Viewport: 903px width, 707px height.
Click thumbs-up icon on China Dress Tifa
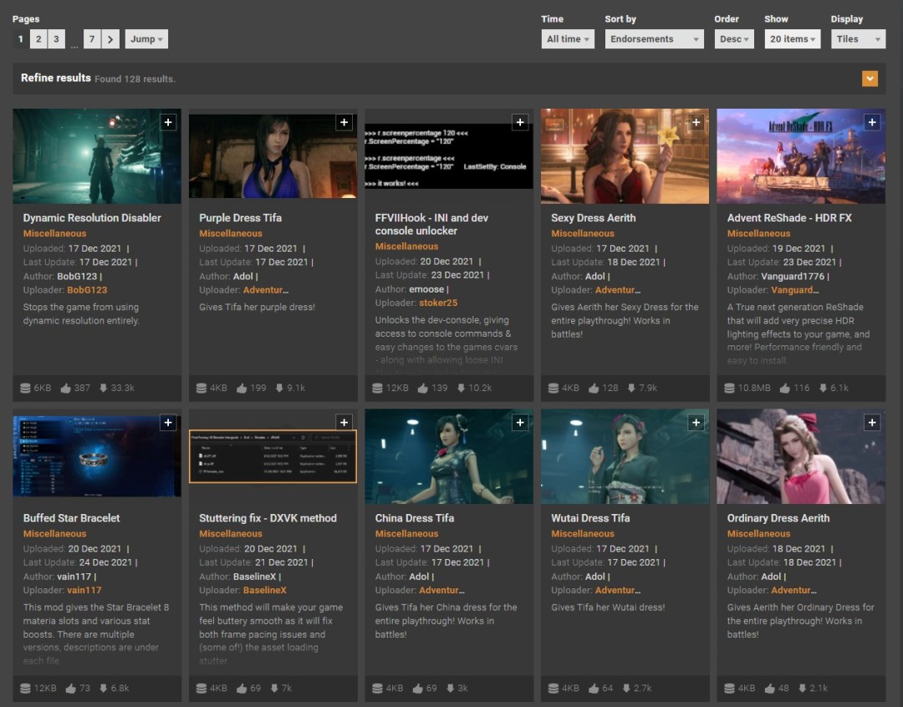tap(418, 688)
